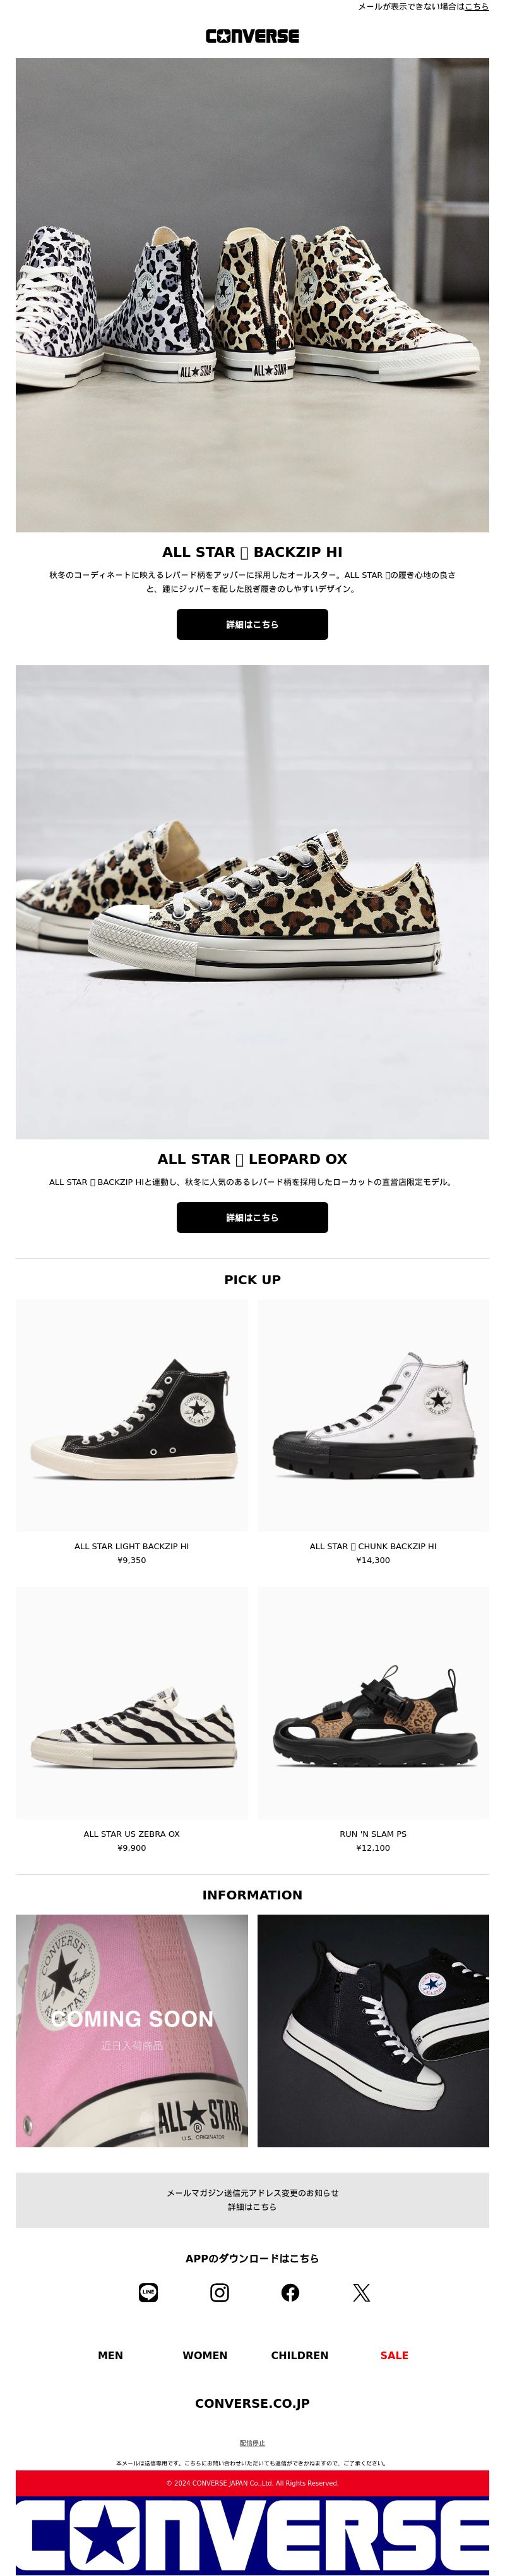Image resolution: width=505 pixels, height=2576 pixels.
Task: Open the X (Twitter) icon
Action: 361,2292
